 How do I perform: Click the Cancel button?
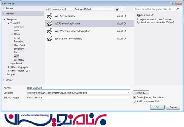pos(173,107)
